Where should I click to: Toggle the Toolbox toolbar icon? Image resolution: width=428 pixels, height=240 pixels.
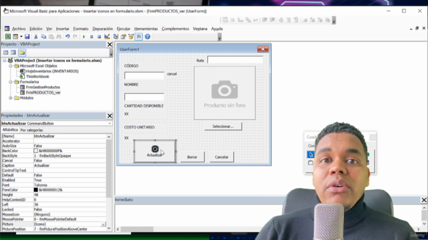(138, 37)
